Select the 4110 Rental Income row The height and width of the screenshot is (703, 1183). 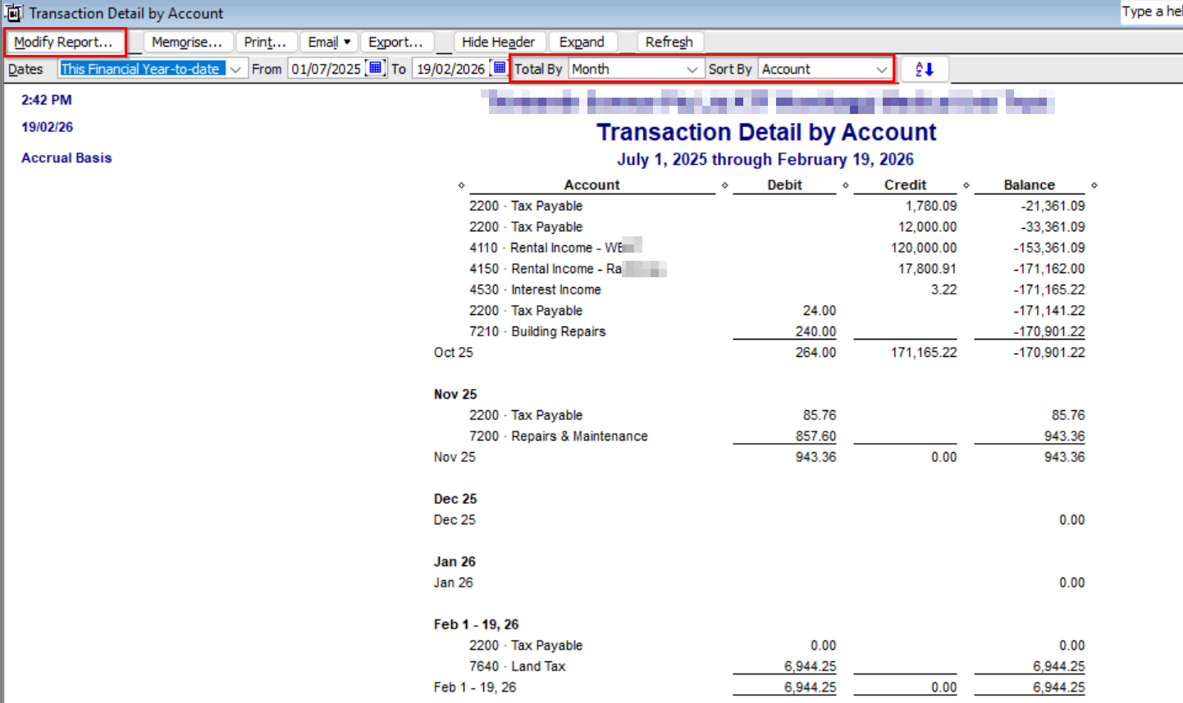tap(777, 248)
